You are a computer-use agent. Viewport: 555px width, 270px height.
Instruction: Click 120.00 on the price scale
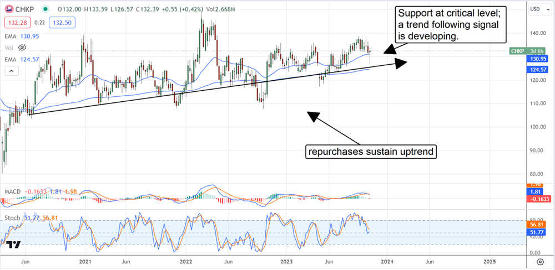pos(537,80)
